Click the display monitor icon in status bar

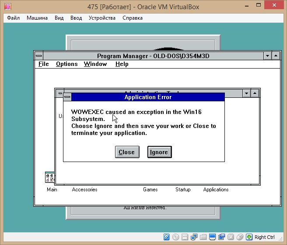point(212,237)
